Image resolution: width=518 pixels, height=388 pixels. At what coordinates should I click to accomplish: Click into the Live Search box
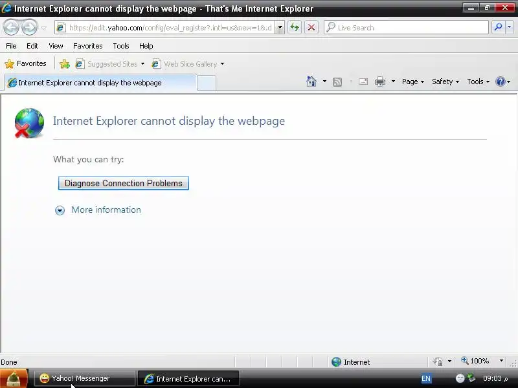pos(406,28)
